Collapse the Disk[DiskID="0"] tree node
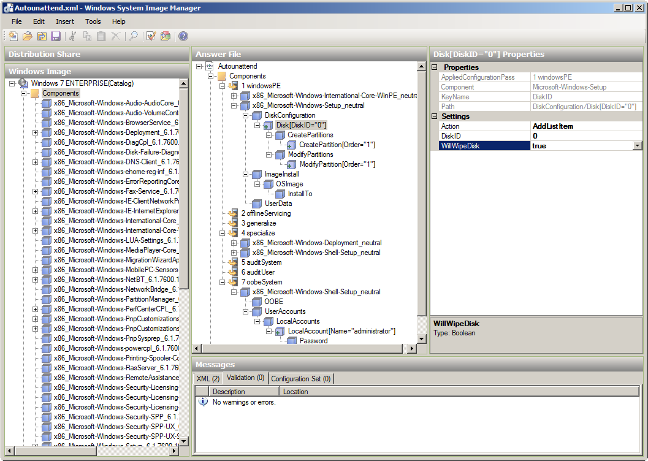 coord(257,124)
